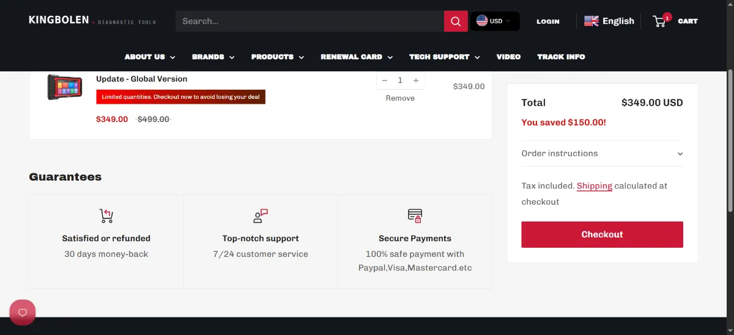Click the UK flag language icon

(x=591, y=21)
